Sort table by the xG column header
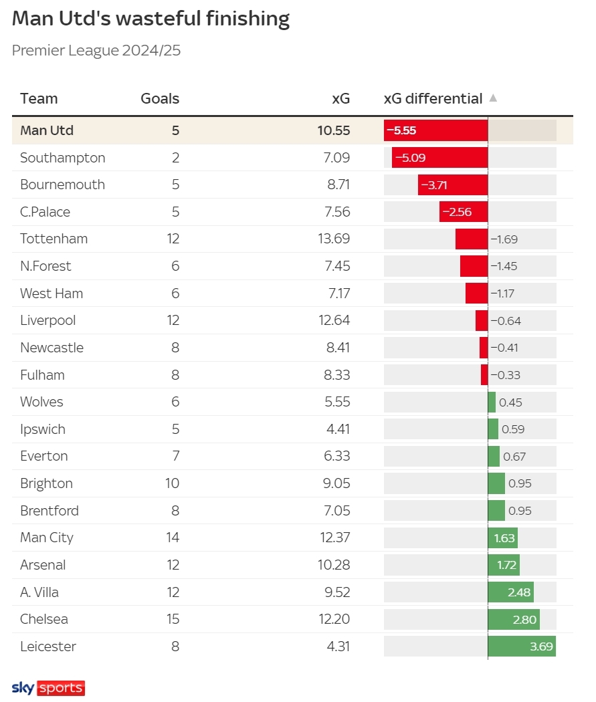Viewport: 596px width, 702px height. (340, 98)
